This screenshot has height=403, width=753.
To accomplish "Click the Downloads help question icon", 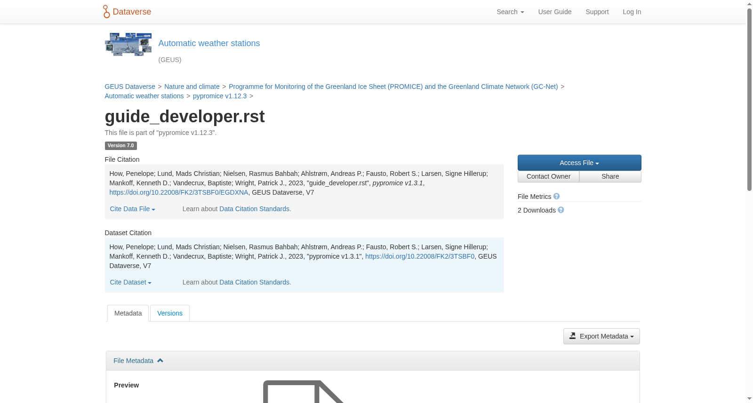I will tap(561, 210).
